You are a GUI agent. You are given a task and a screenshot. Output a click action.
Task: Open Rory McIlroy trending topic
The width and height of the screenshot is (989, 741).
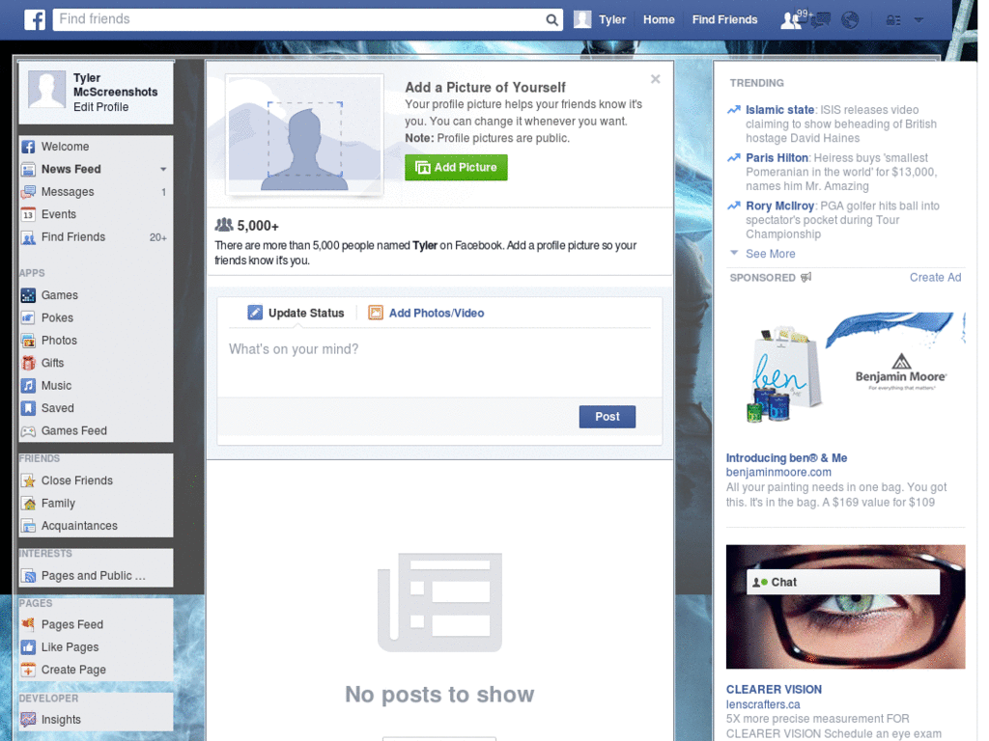779,206
